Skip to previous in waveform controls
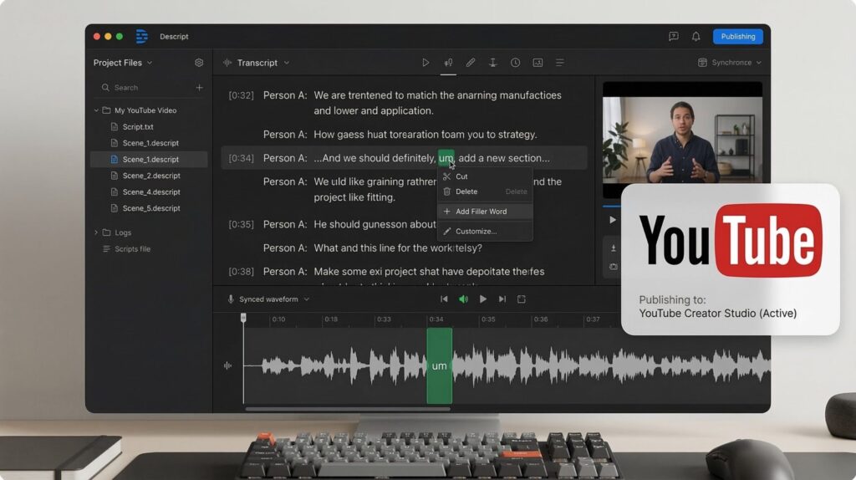This screenshot has width=856, height=480. 444,299
